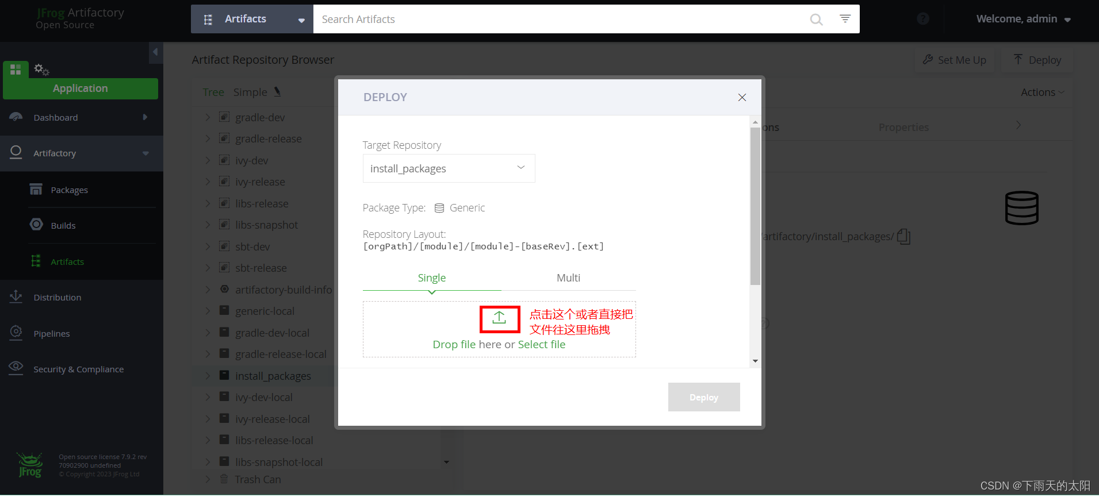
Task: Open the Welcome, admin user menu
Action: tap(1023, 19)
